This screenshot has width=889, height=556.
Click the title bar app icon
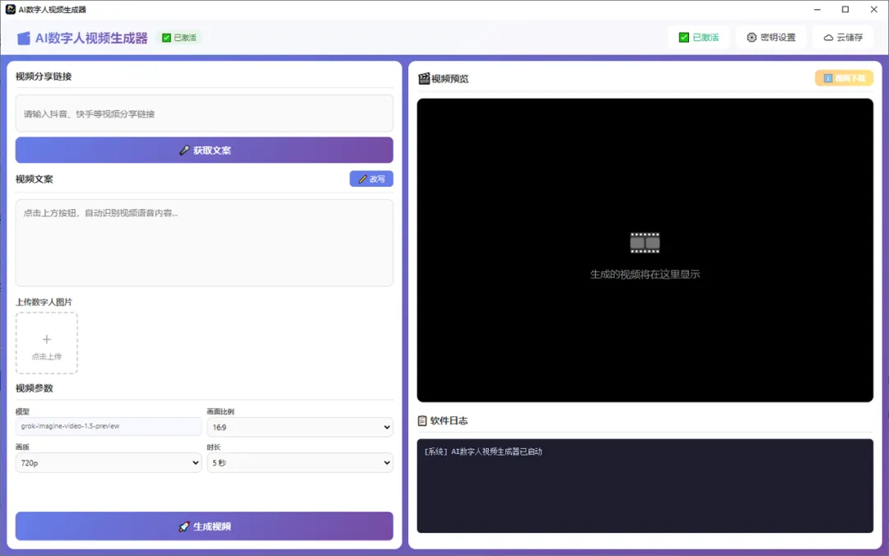pos(10,10)
